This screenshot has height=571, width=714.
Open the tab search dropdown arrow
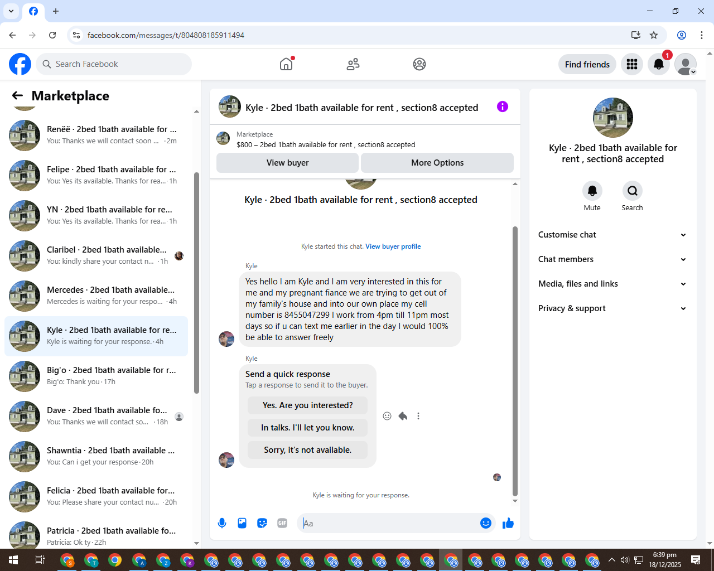point(11,11)
